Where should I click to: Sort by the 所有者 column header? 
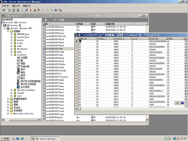[x=82, y=24]
